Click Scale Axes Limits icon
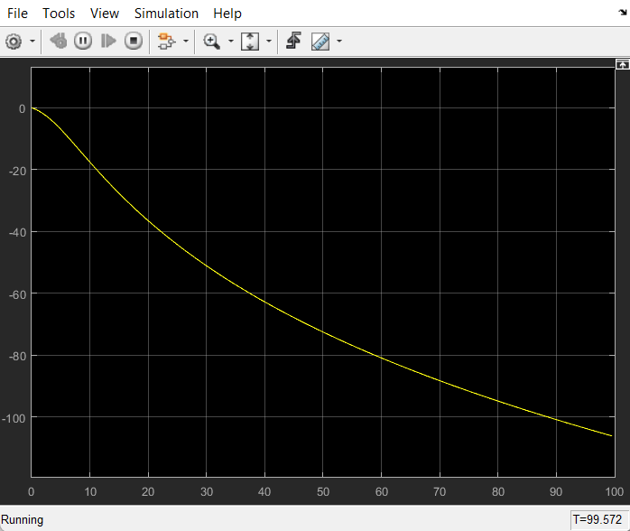Image resolution: width=630 pixels, height=531 pixels. pos(250,41)
